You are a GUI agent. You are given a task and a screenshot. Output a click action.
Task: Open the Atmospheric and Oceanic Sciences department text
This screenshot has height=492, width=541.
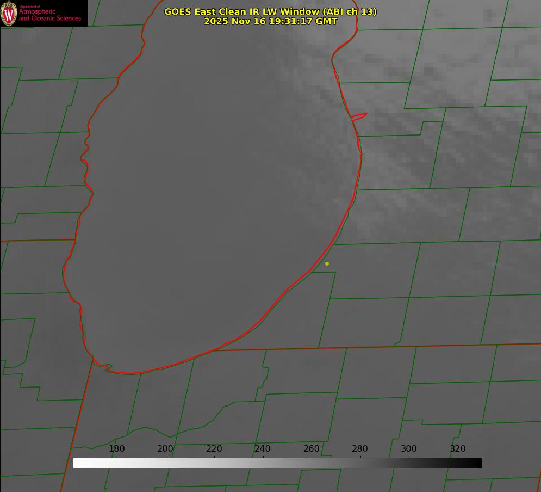point(49,15)
